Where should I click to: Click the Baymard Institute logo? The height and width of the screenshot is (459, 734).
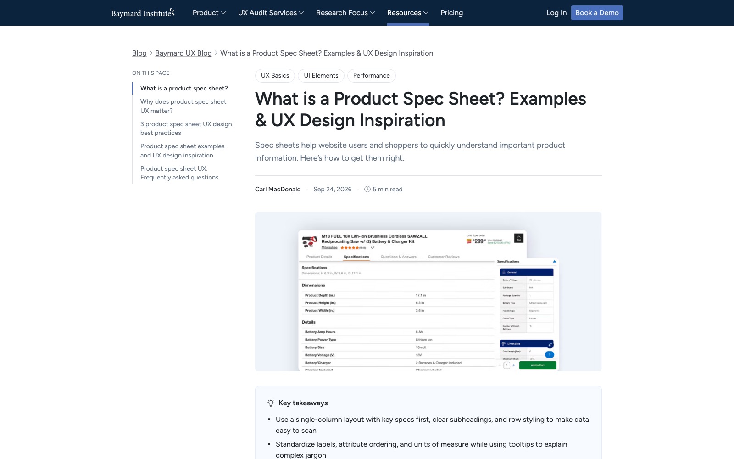click(143, 13)
